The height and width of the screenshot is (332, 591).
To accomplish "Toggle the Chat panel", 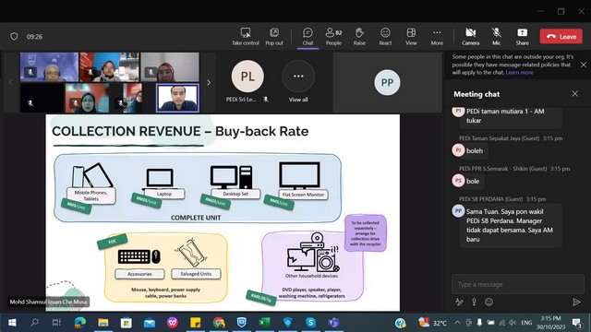I will coord(308,37).
